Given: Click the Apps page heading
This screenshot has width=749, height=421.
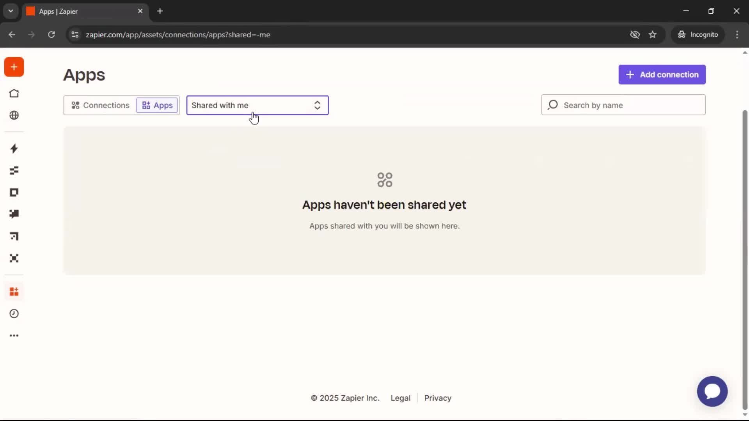Looking at the screenshot, I should tap(84, 75).
